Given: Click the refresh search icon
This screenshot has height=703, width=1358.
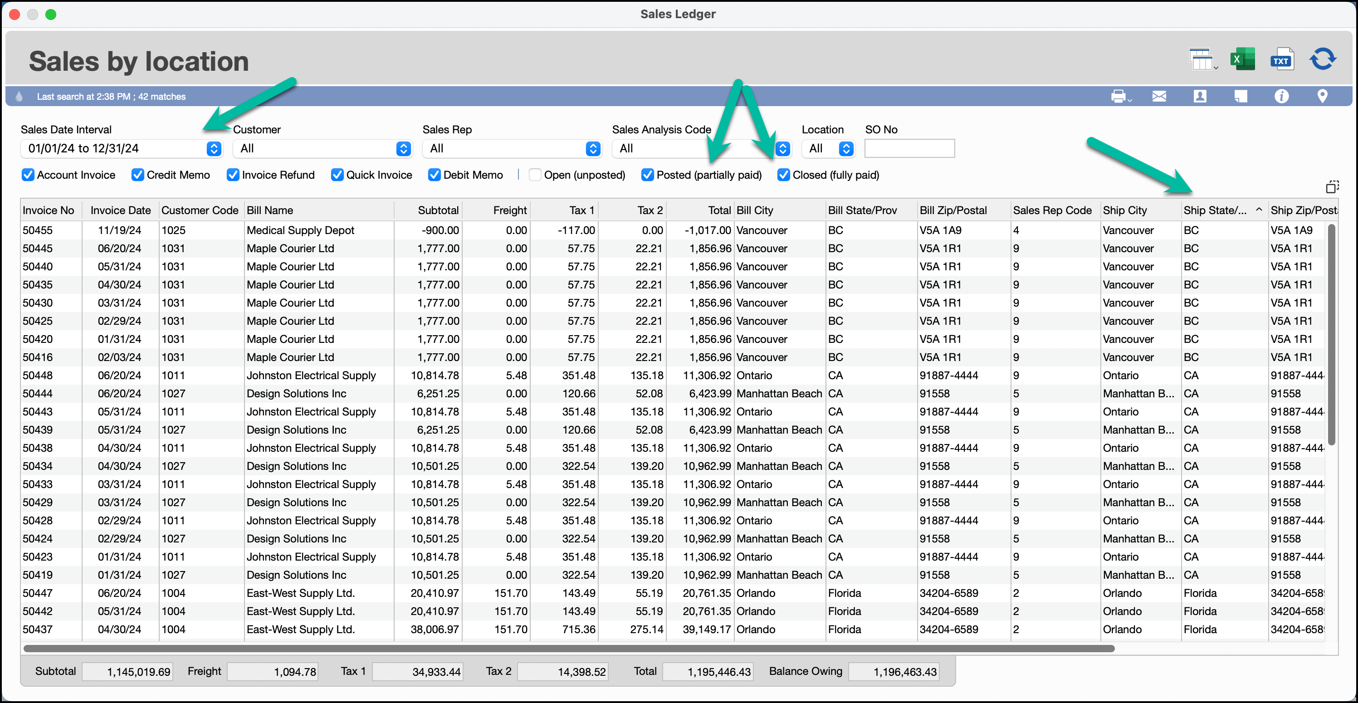Looking at the screenshot, I should click(x=1323, y=59).
